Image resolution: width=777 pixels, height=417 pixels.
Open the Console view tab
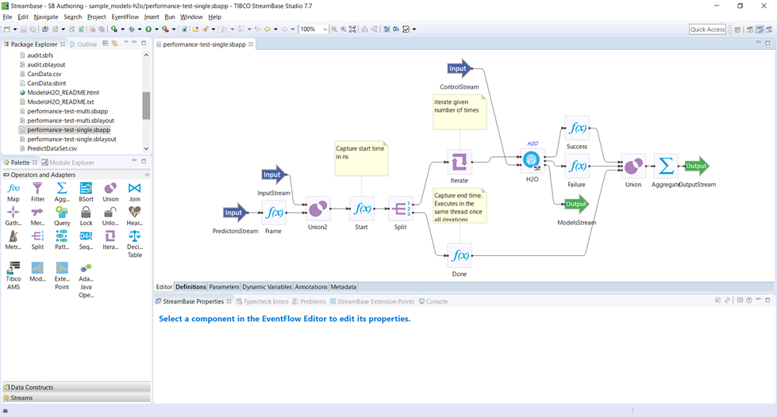tap(433, 301)
